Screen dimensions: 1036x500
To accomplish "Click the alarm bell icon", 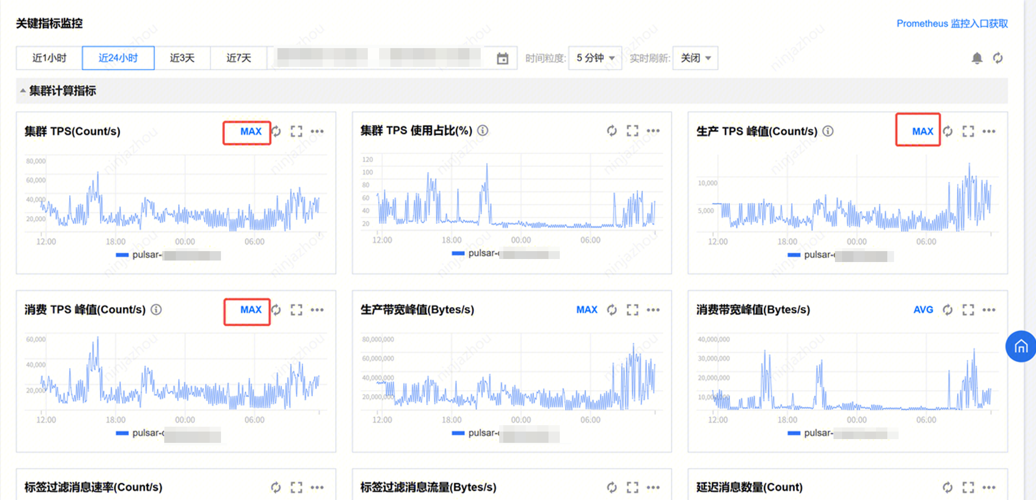I will 977,58.
